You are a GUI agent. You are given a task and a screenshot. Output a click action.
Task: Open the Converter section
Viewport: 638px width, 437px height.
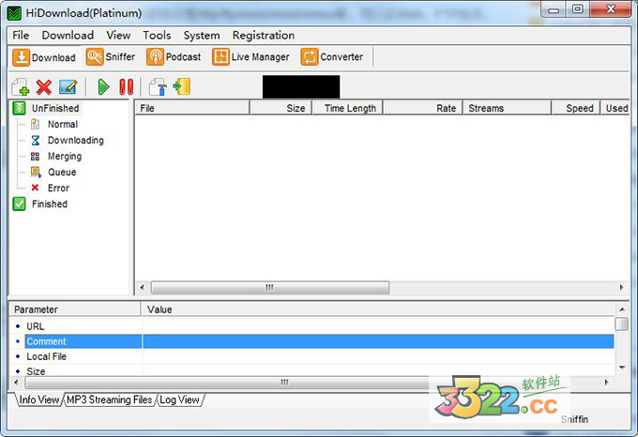331,57
